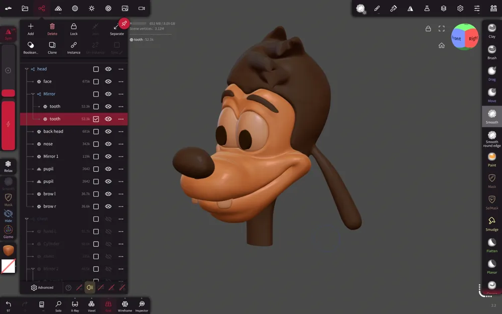The width and height of the screenshot is (502, 314).
Task: Collapse the Mirror group
Action: (33, 94)
